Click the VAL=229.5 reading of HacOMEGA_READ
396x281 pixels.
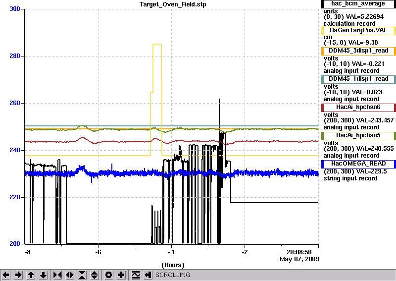371,172
